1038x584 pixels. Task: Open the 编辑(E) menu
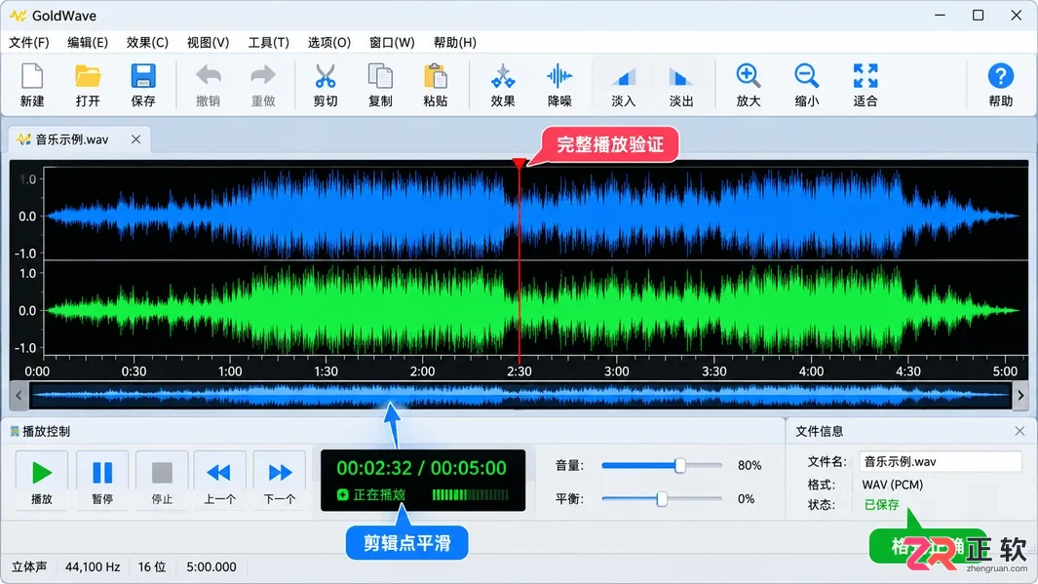(x=88, y=42)
